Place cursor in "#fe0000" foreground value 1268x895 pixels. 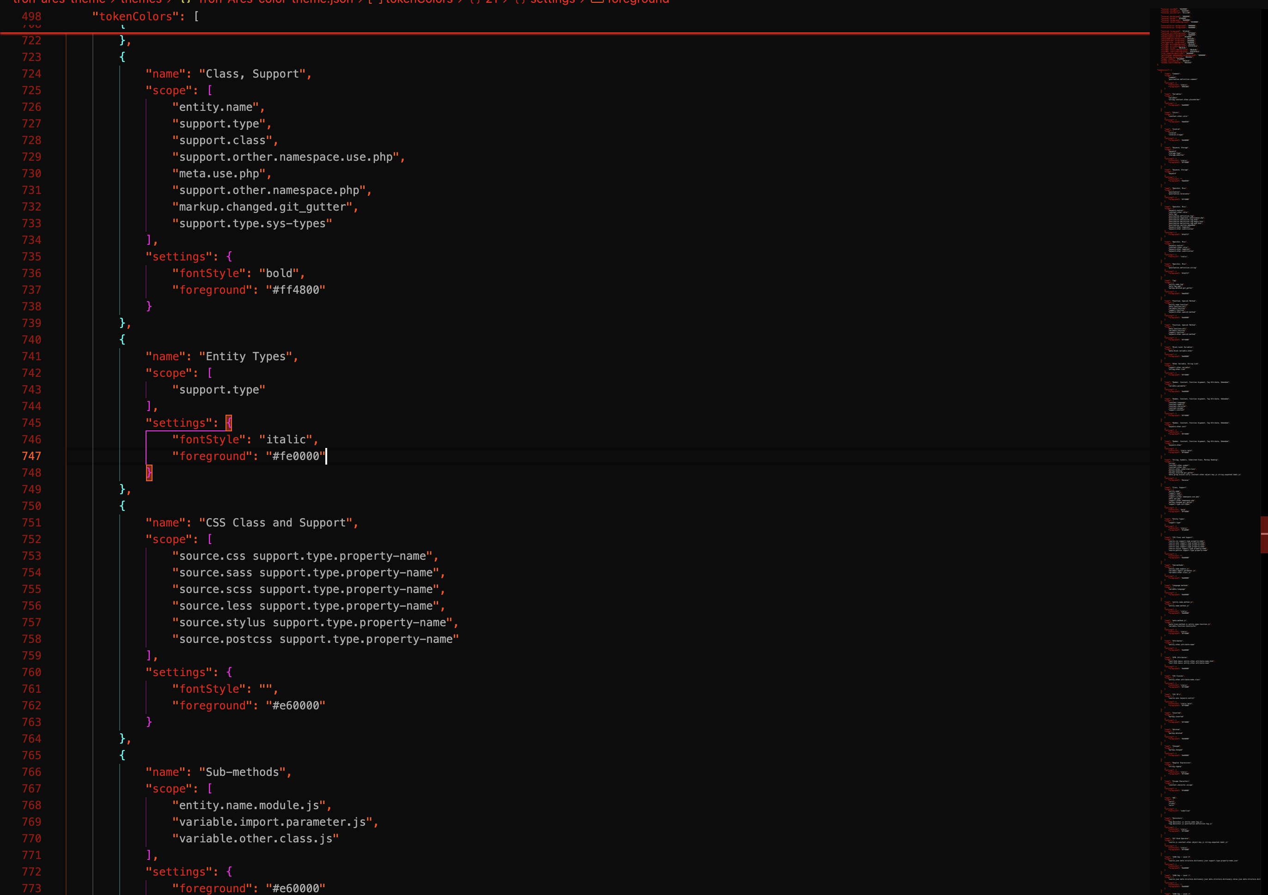pos(295,456)
